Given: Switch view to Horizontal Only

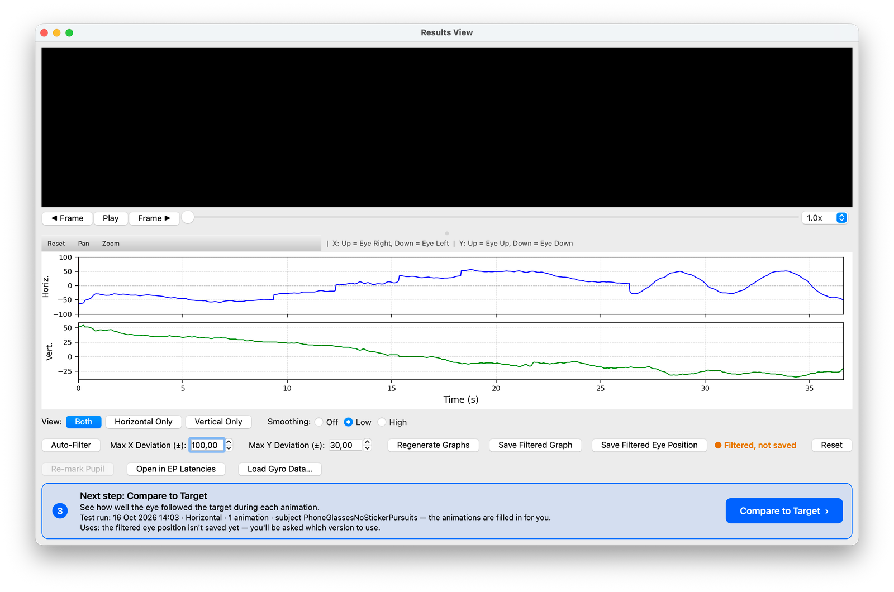Looking at the screenshot, I should coord(144,422).
